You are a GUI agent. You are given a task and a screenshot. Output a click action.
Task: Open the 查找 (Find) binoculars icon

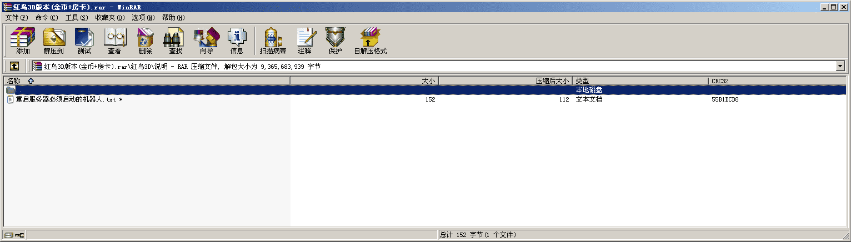(176, 41)
